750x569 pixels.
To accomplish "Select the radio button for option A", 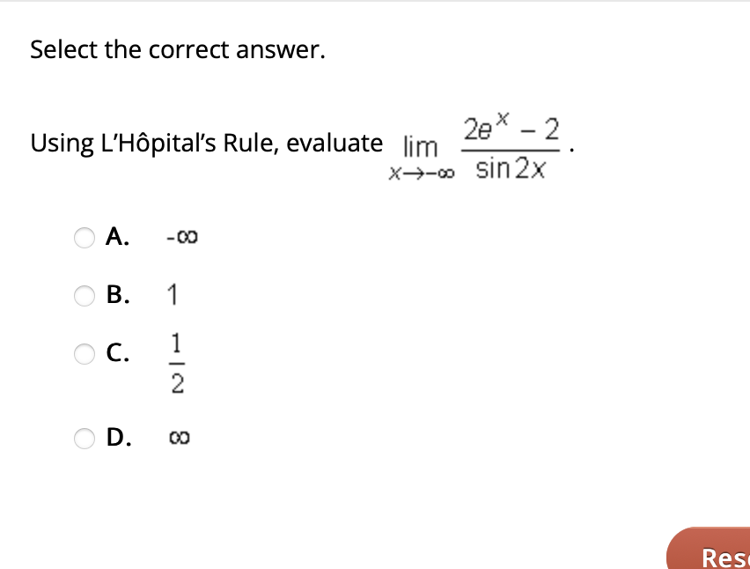I will click(x=85, y=237).
